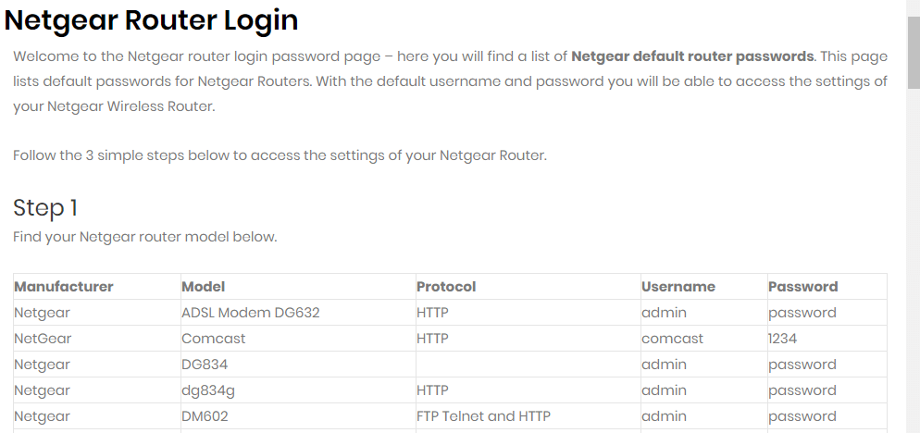Click the admin username for ADSL Modem DG632
The height and width of the screenshot is (433, 920).
click(x=664, y=313)
